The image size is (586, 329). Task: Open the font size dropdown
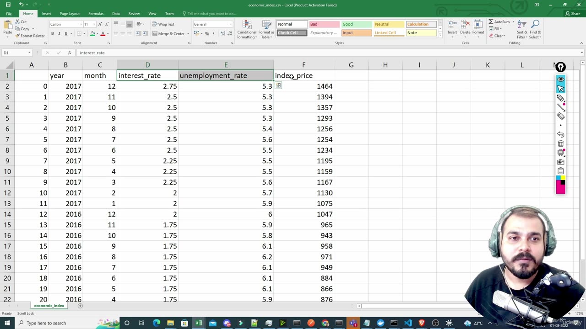[94, 24]
